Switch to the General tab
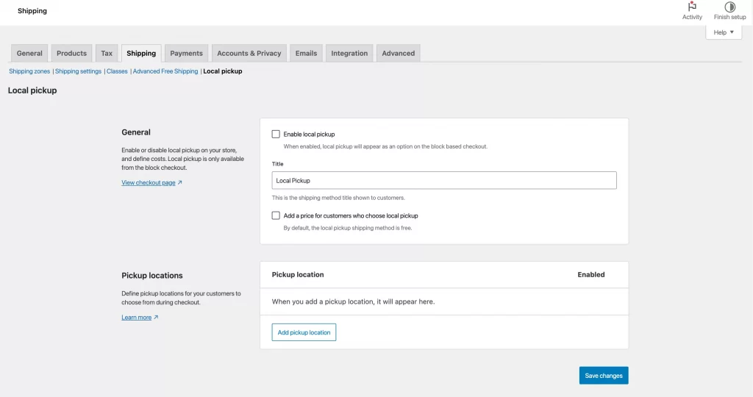 click(x=29, y=53)
